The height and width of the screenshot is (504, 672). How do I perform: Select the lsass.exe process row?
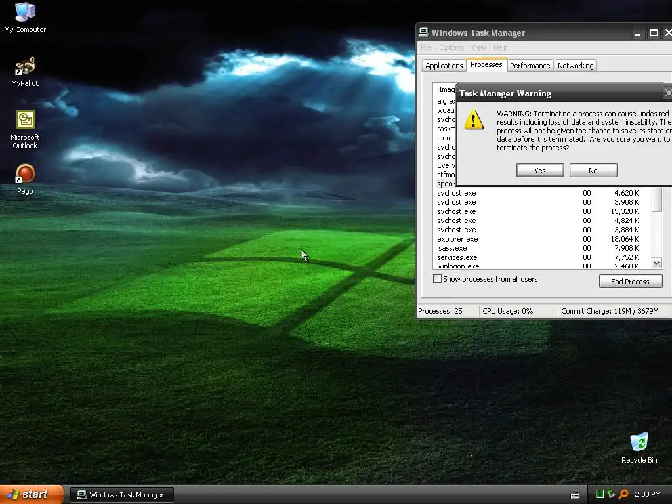pos(541,248)
